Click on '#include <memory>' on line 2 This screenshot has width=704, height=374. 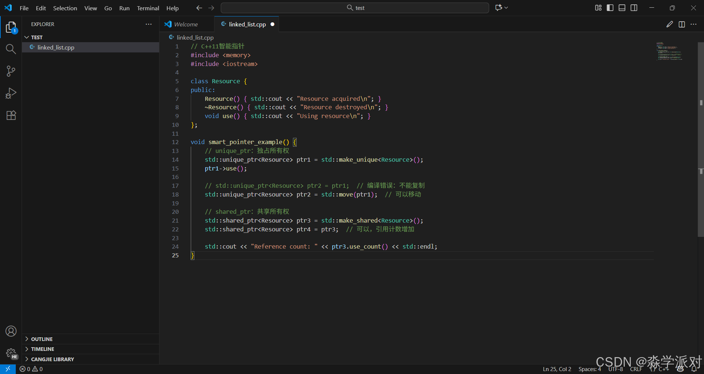pyautogui.click(x=220, y=55)
